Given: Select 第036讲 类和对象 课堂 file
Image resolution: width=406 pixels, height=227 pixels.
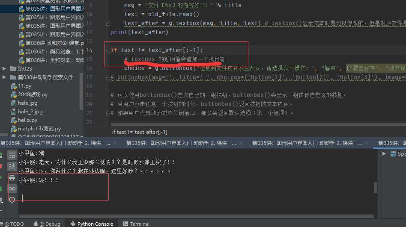Looking at the screenshot, I should tap(54, 43).
